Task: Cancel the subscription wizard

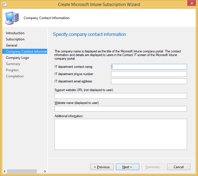Action: (179, 167)
